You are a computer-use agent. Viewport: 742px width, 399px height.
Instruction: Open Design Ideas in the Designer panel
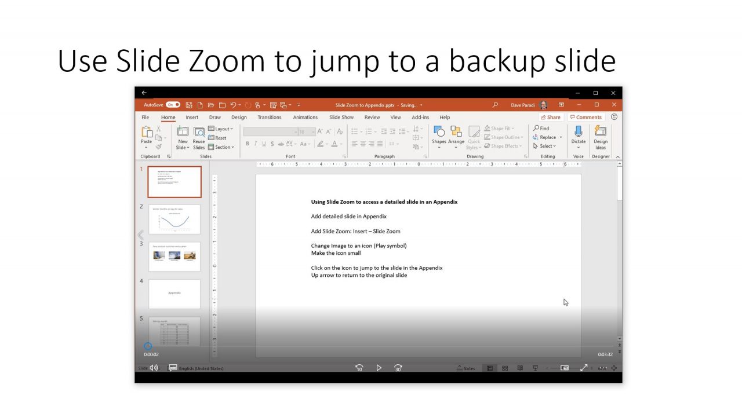coord(601,137)
